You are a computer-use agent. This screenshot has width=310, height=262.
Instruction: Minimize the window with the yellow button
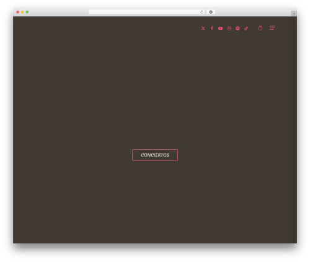coord(22,12)
